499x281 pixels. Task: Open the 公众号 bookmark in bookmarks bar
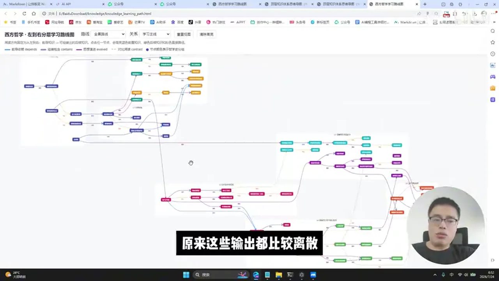[x=342, y=22]
